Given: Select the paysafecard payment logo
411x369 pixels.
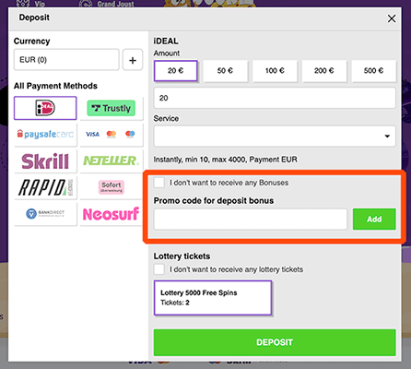Looking at the screenshot, I should pos(45,134).
